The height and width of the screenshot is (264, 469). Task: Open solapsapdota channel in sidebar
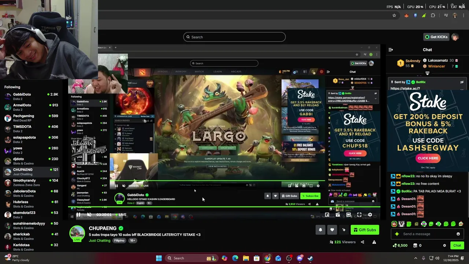(31, 139)
